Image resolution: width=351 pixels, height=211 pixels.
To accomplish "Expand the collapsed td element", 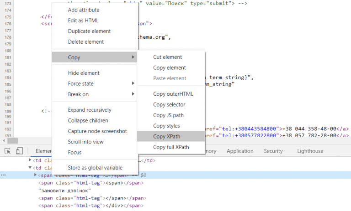I will click(31, 160).
